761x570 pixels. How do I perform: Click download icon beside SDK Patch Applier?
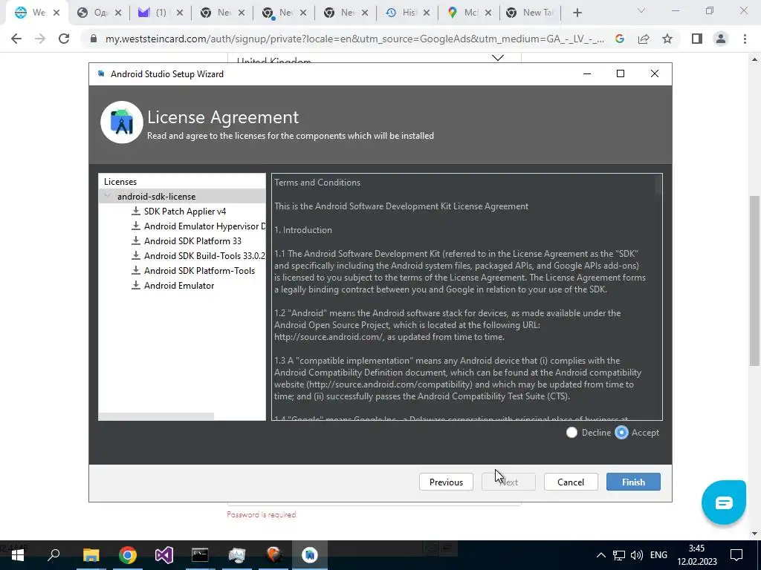136,211
